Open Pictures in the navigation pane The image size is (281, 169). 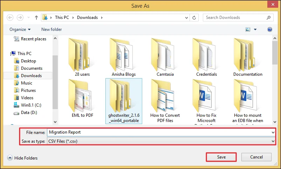[x=25, y=90]
